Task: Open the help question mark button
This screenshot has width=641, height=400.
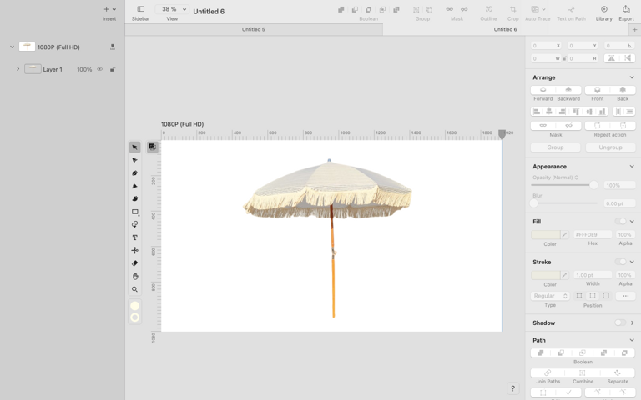Action: [x=512, y=388]
